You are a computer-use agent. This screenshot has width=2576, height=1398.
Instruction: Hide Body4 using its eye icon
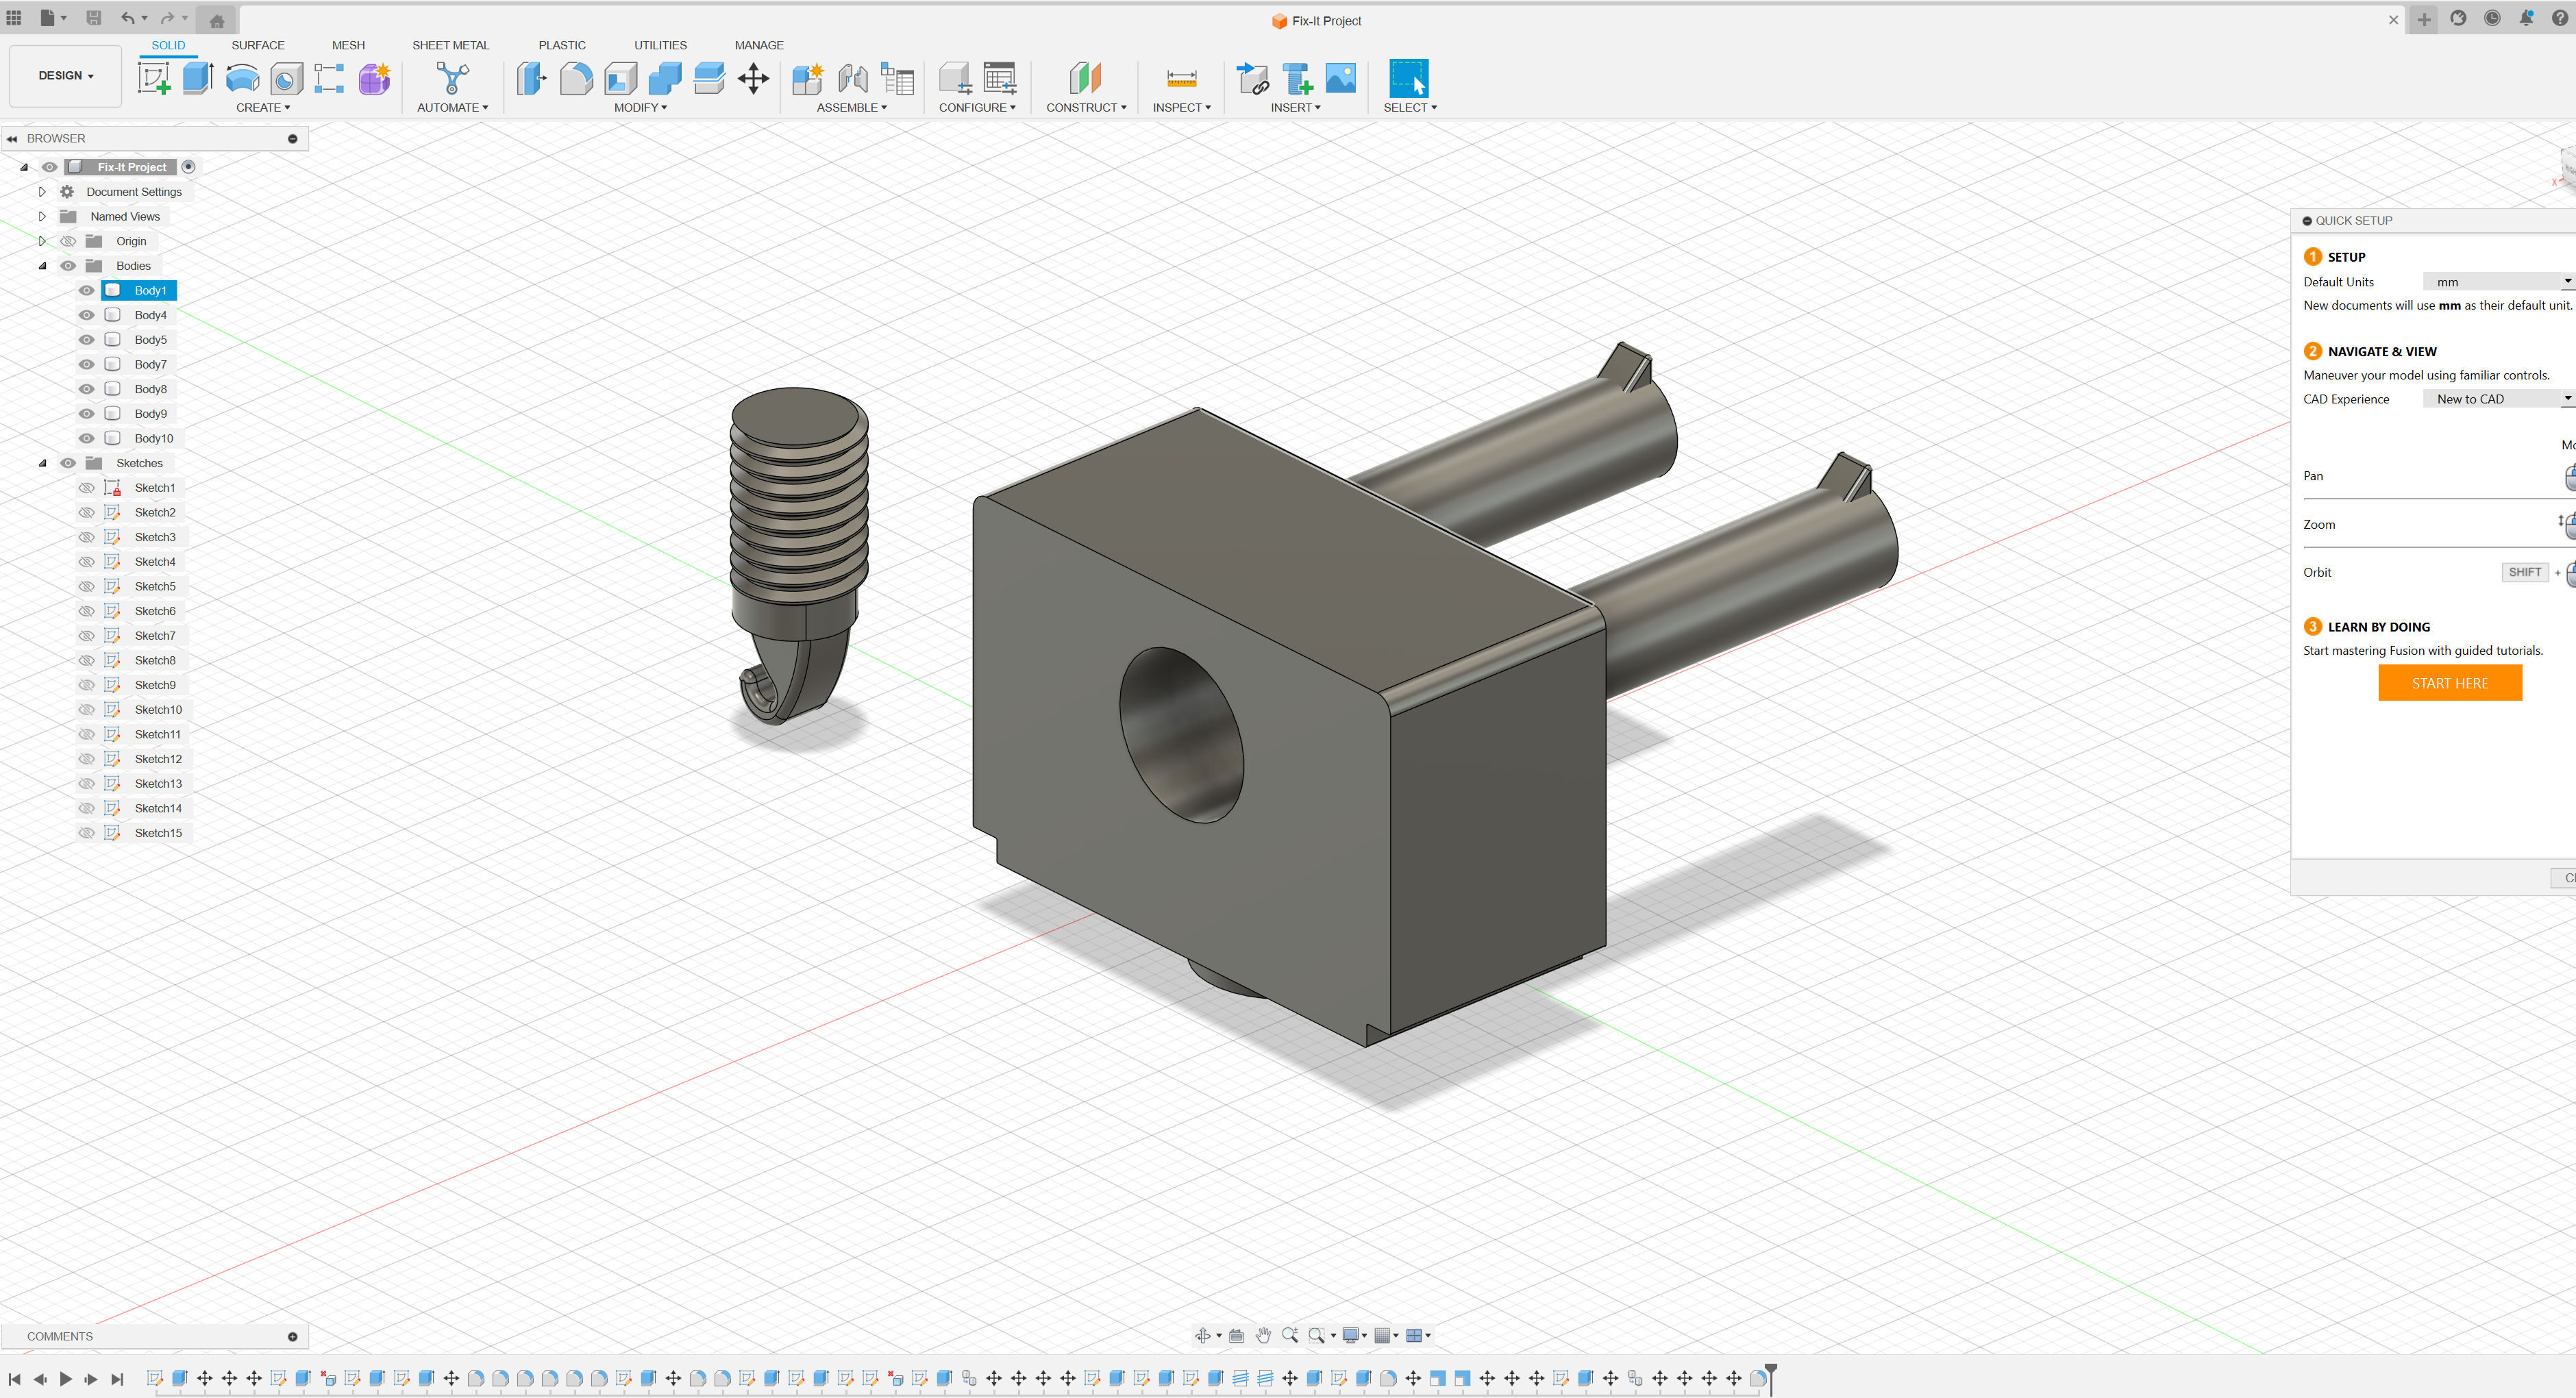tap(87, 315)
